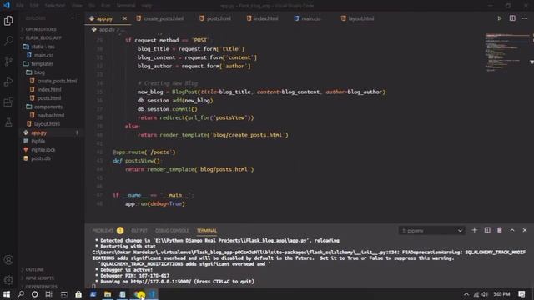Open main.css in explorer tree
This screenshot has height=300, width=534.
(43, 55)
